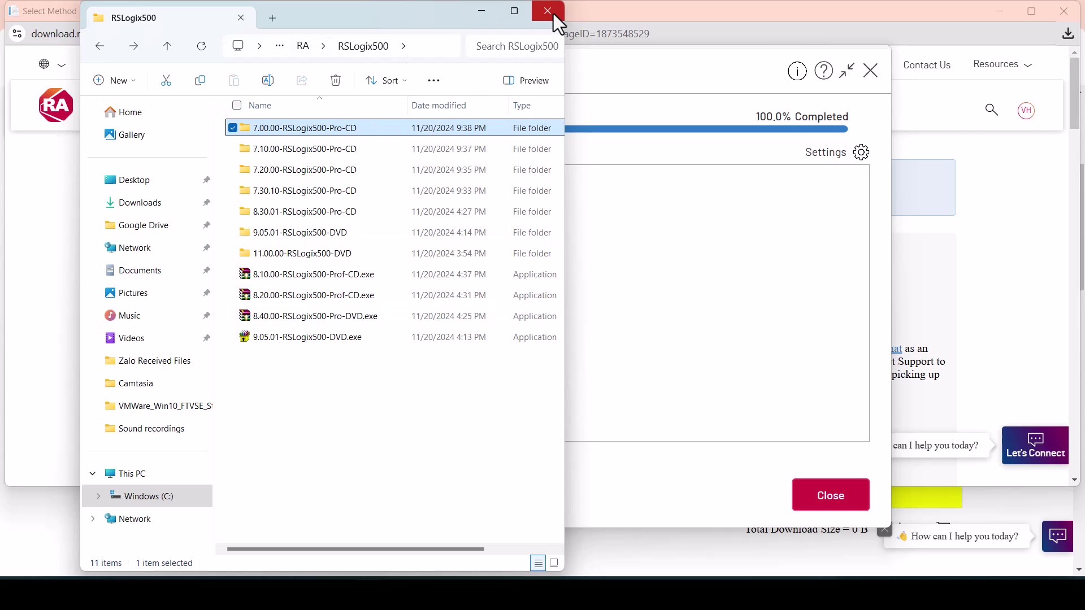
Task: Click the Copy icon
Action: (200, 80)
